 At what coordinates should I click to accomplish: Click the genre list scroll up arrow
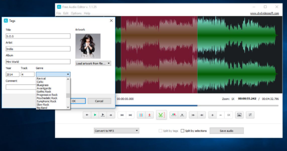click(68, 79)
